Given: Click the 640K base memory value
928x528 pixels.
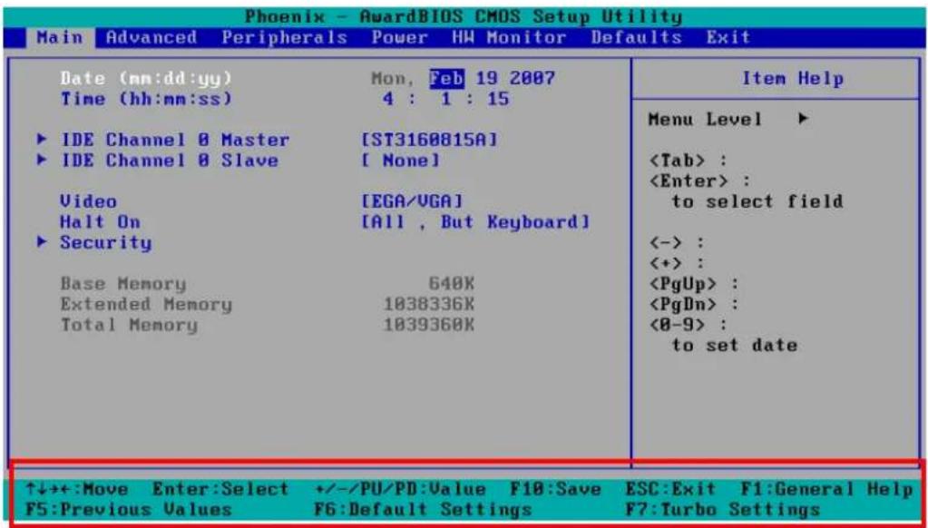Looking at the screenshot, I should pos(452,284).
